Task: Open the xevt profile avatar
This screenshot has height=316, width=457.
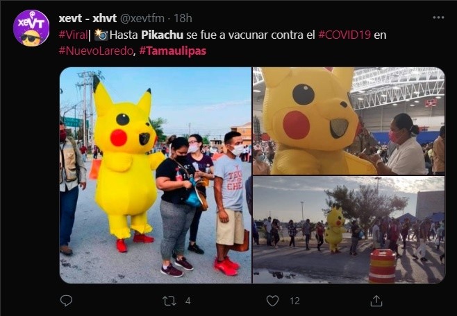Action: [31, 28]
